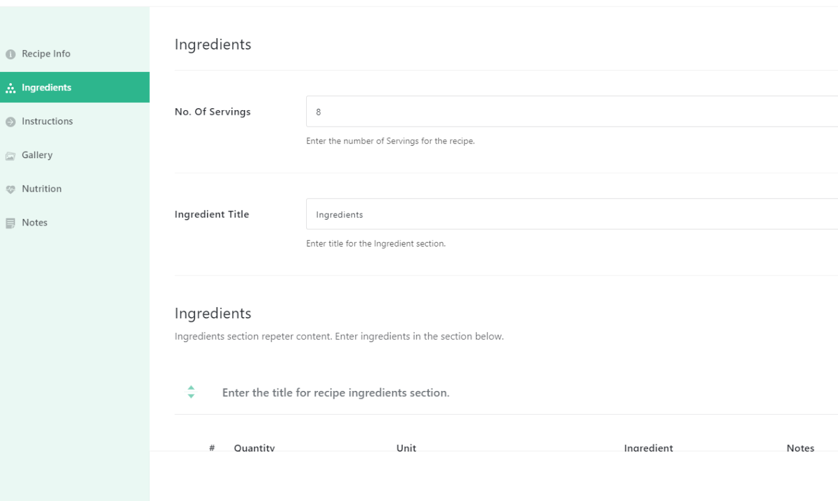
Task: Click the down reorder arrow beside ingredients section
Action: click(x=191, y=396)
